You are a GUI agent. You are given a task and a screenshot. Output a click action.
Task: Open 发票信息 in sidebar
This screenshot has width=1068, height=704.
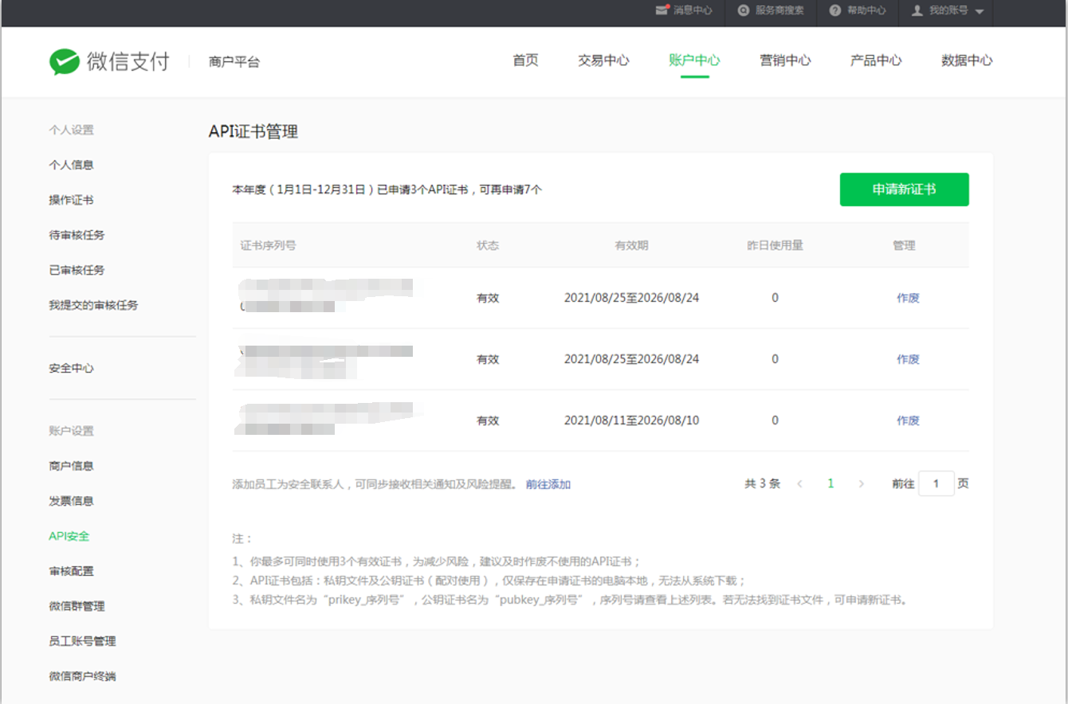point(71,501)
